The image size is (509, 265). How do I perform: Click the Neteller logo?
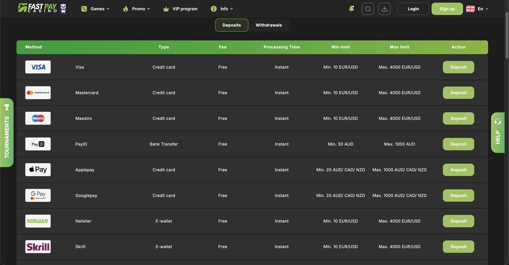[x=38, y=221]
